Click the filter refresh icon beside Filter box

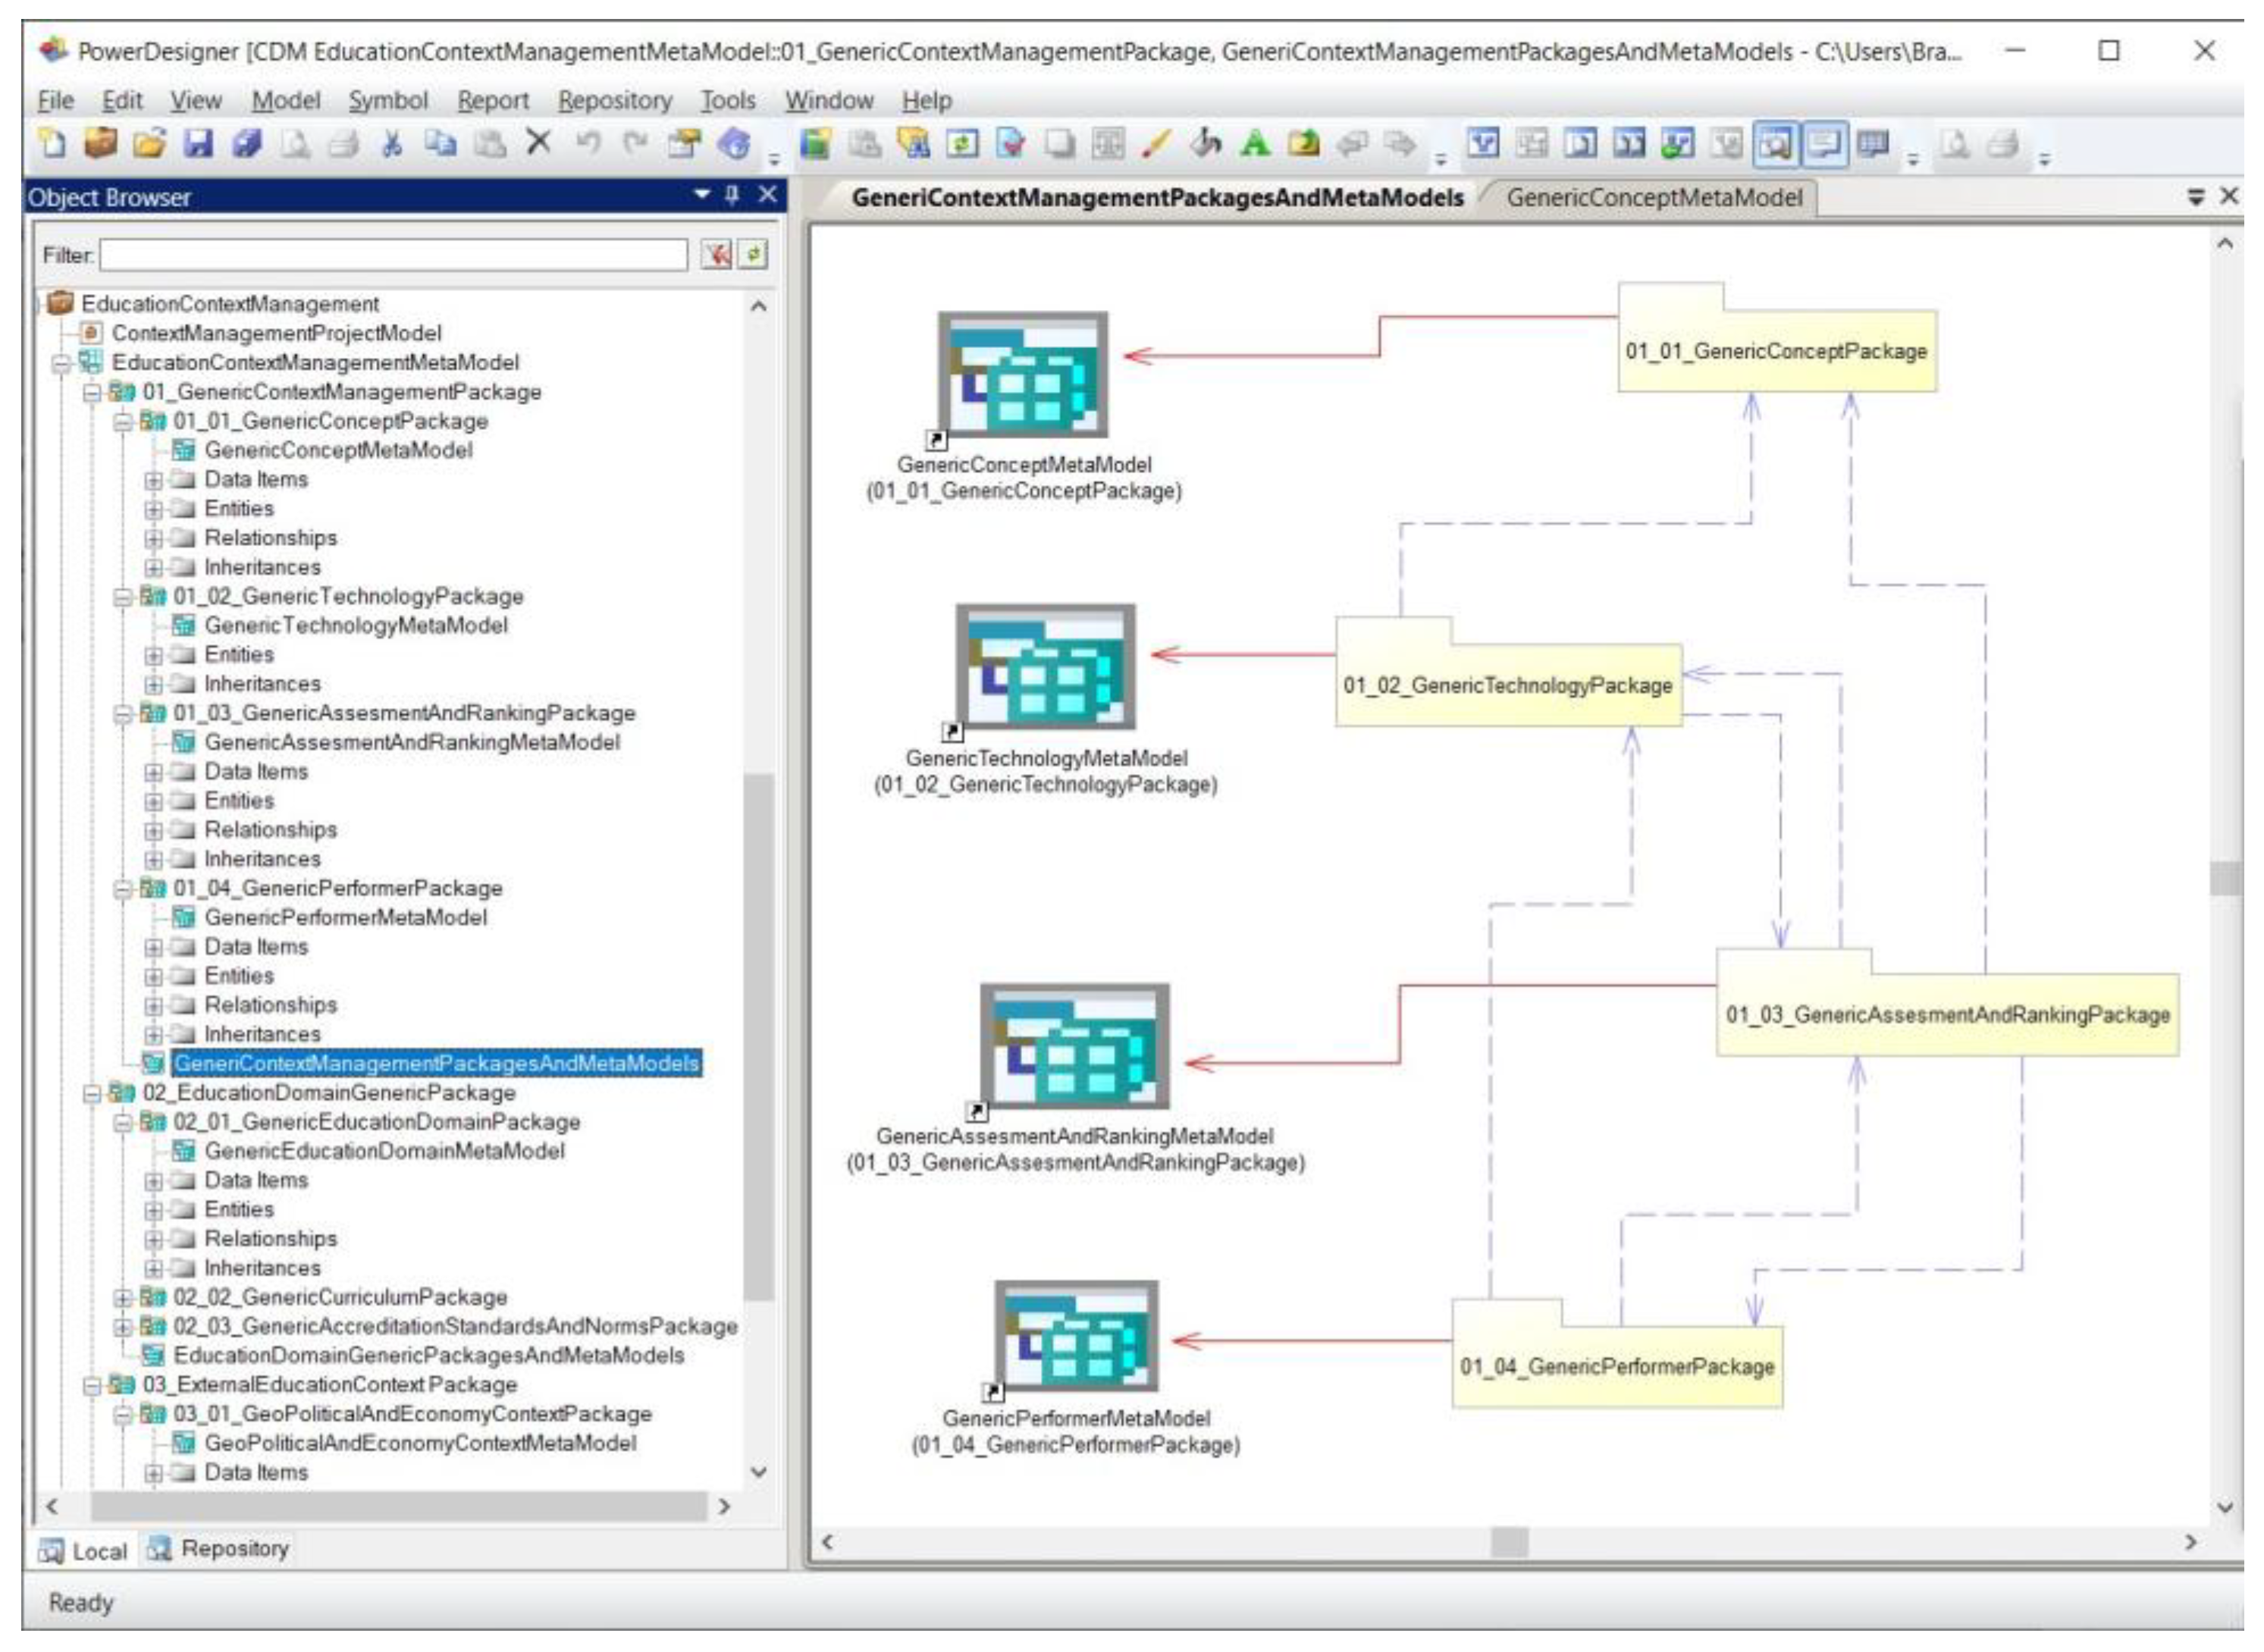[x=753, y=255]
